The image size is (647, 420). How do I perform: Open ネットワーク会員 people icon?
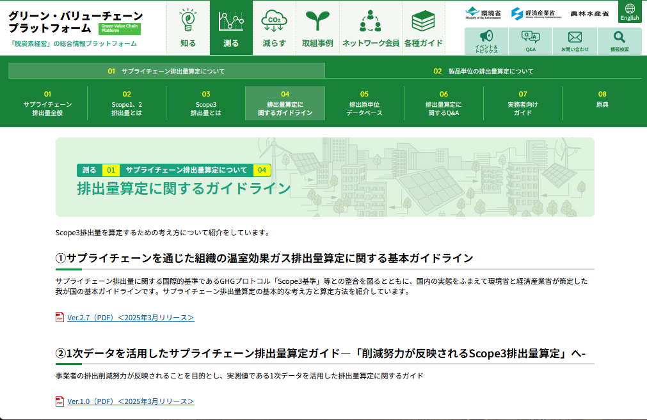tap(371, 21)
